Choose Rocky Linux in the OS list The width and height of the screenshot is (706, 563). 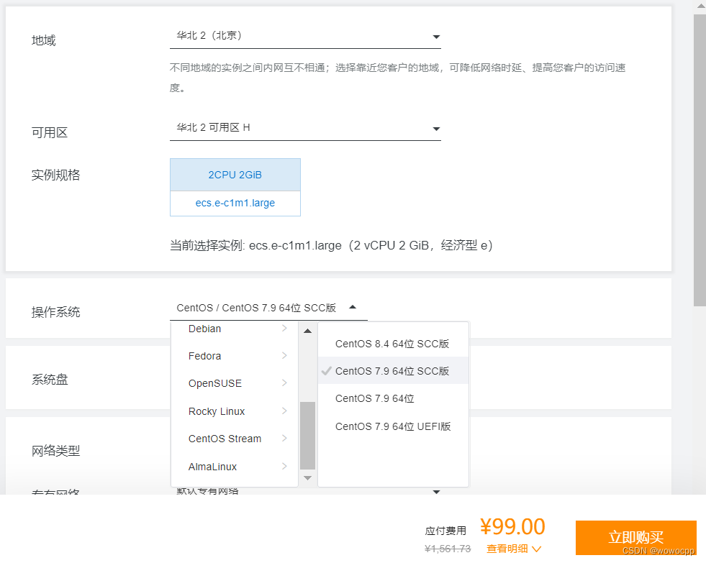[235, 411]
